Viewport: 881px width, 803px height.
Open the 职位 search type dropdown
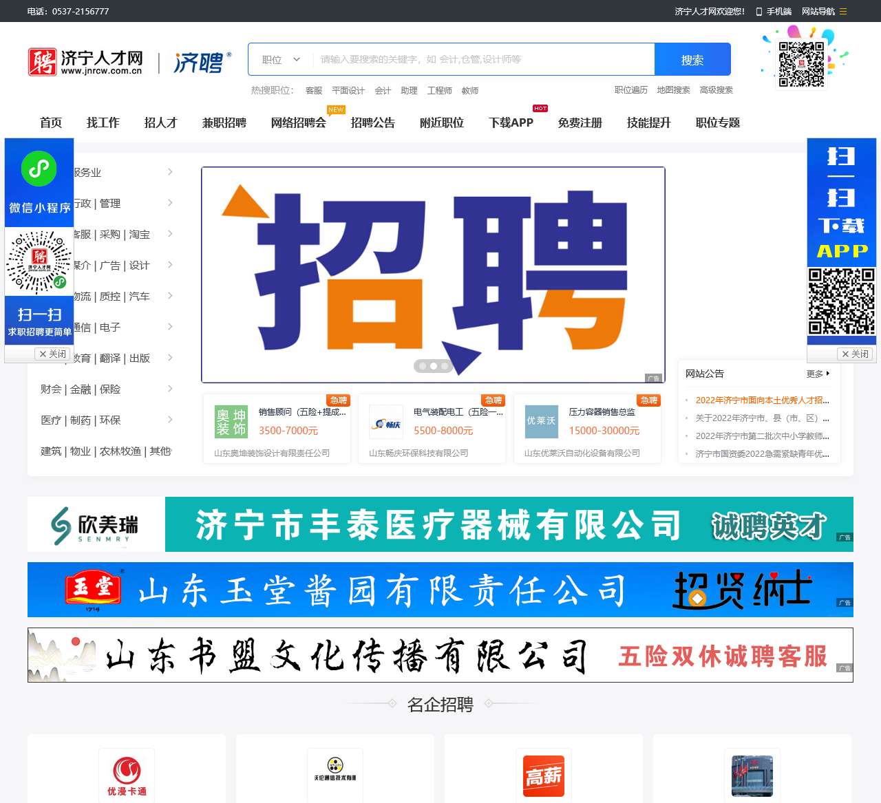point(281,59)
